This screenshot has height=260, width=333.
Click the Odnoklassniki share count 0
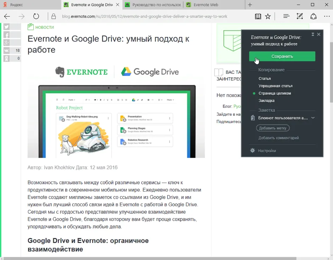pyautogui.click(x=18, y=59)
